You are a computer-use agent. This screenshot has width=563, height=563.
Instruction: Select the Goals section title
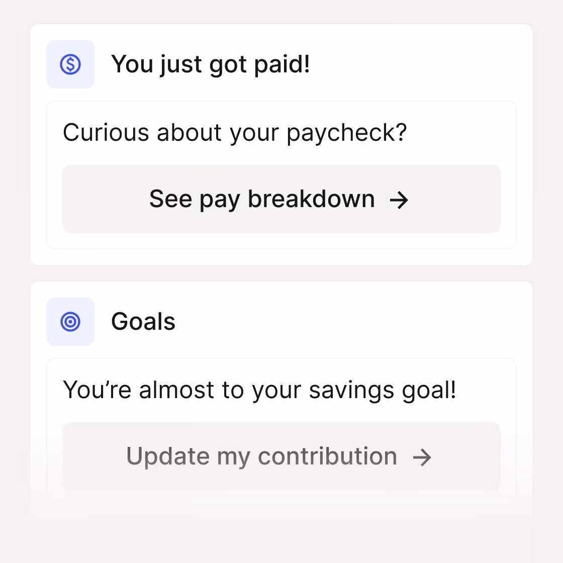tap(143, 321)
